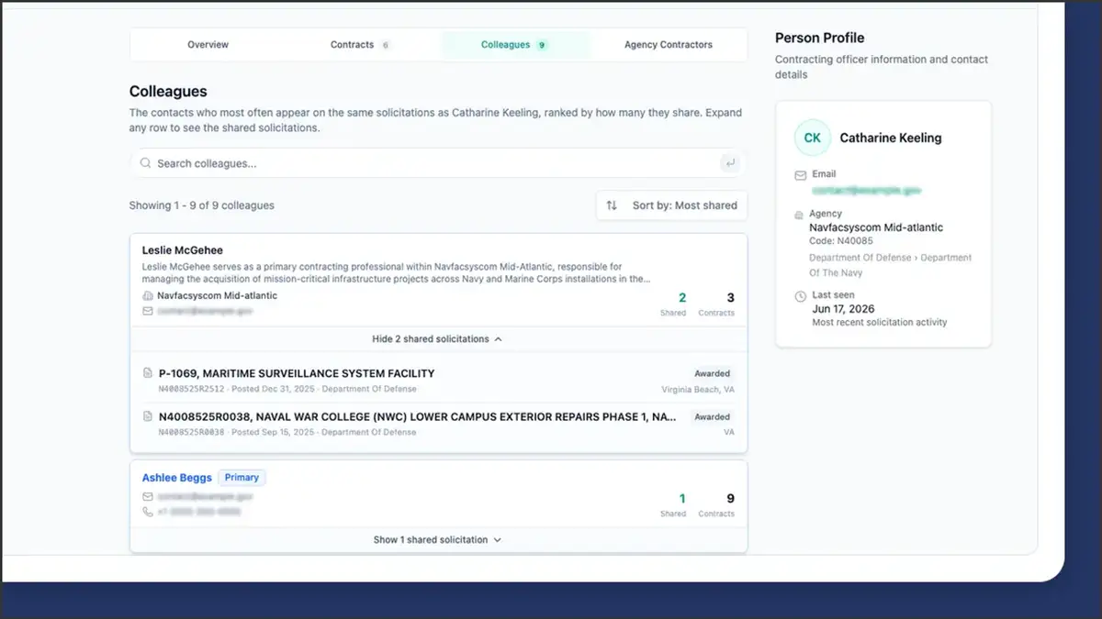Image resolution: width=1102 pixels, height=619 pixels.
Task: Click 'Code: N40085' text
Action: 841,241
